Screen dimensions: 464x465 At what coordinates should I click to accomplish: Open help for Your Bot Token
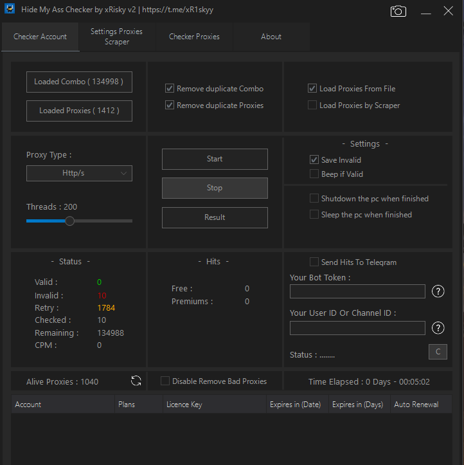click(438, 291)
